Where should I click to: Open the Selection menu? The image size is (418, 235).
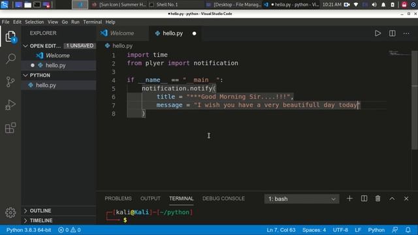[x=35, y=22]
